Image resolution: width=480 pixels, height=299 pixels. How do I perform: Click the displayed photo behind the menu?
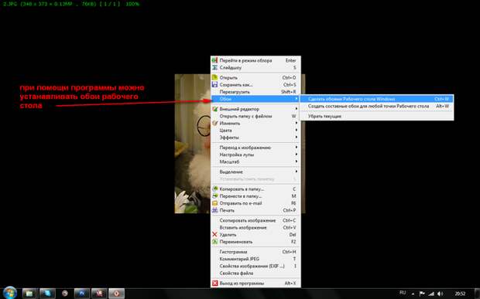pyautogui.click(x=192, y=144)
